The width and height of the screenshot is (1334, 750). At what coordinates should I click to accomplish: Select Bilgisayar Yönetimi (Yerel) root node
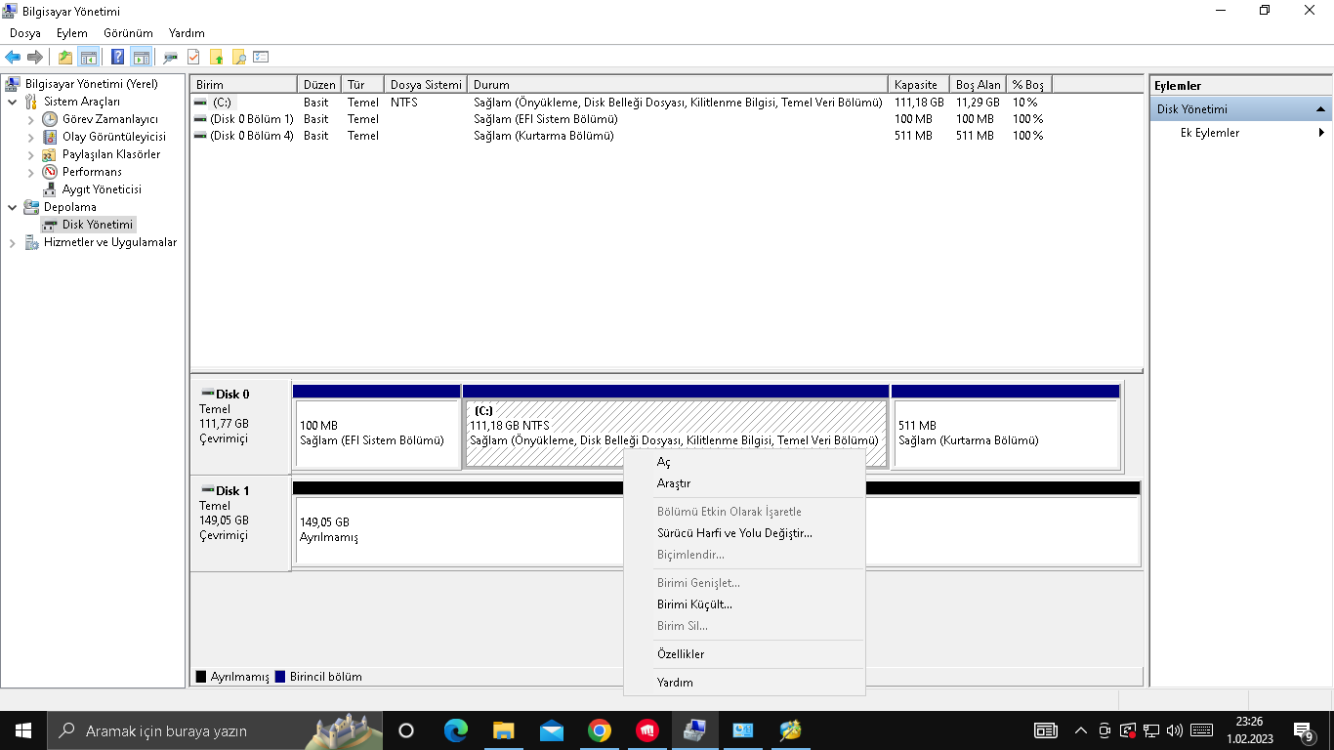(82, 84)
